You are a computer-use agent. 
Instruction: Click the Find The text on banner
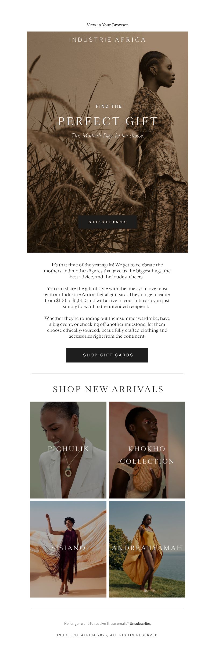click(x=109, y=106)
